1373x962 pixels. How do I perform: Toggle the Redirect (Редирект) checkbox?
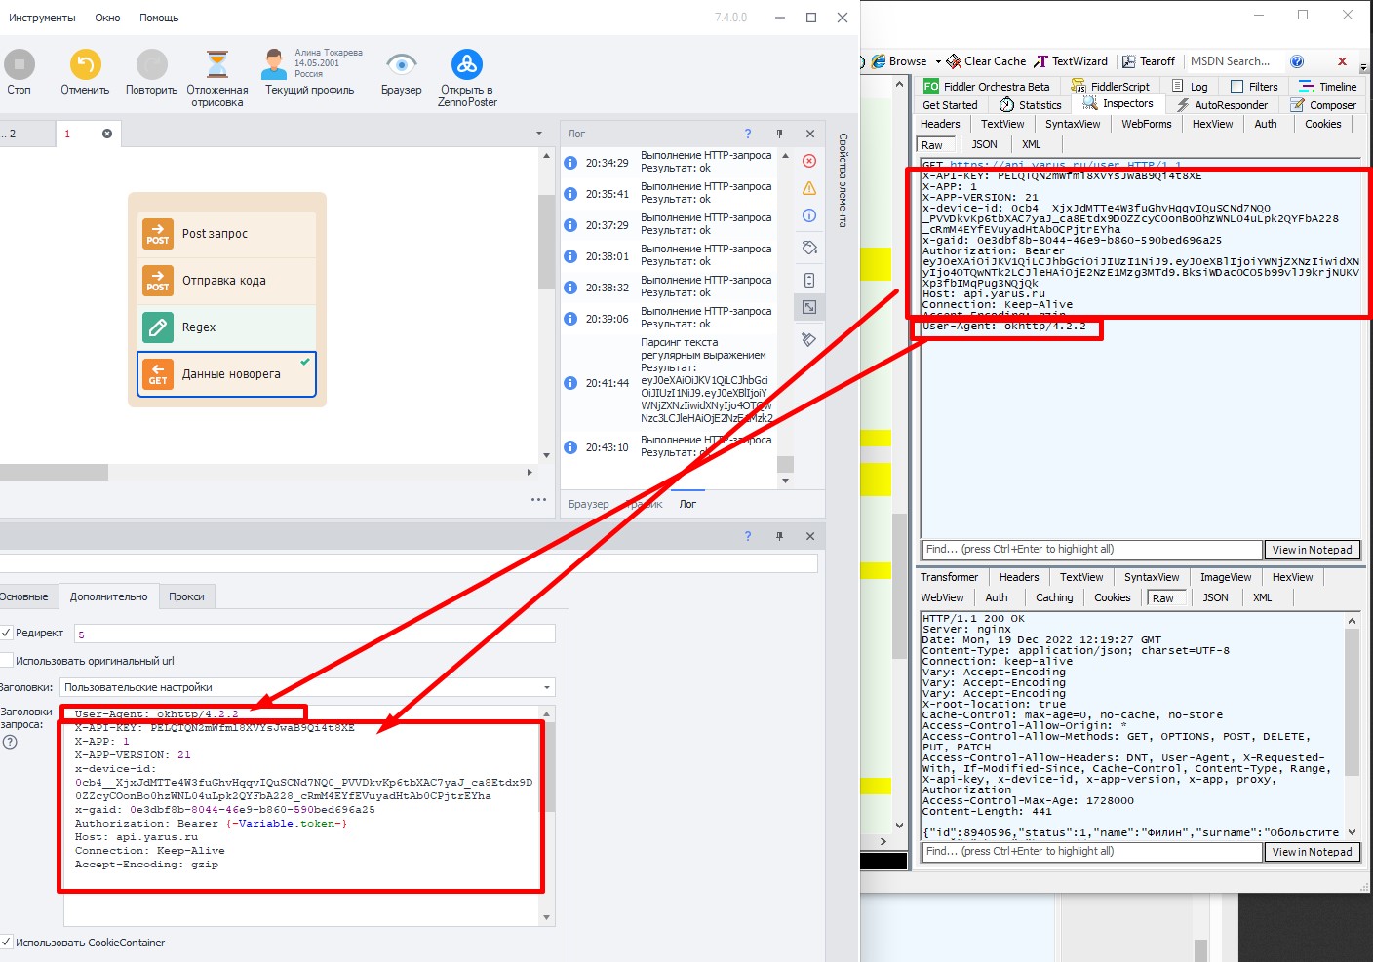tap(6, 633)
